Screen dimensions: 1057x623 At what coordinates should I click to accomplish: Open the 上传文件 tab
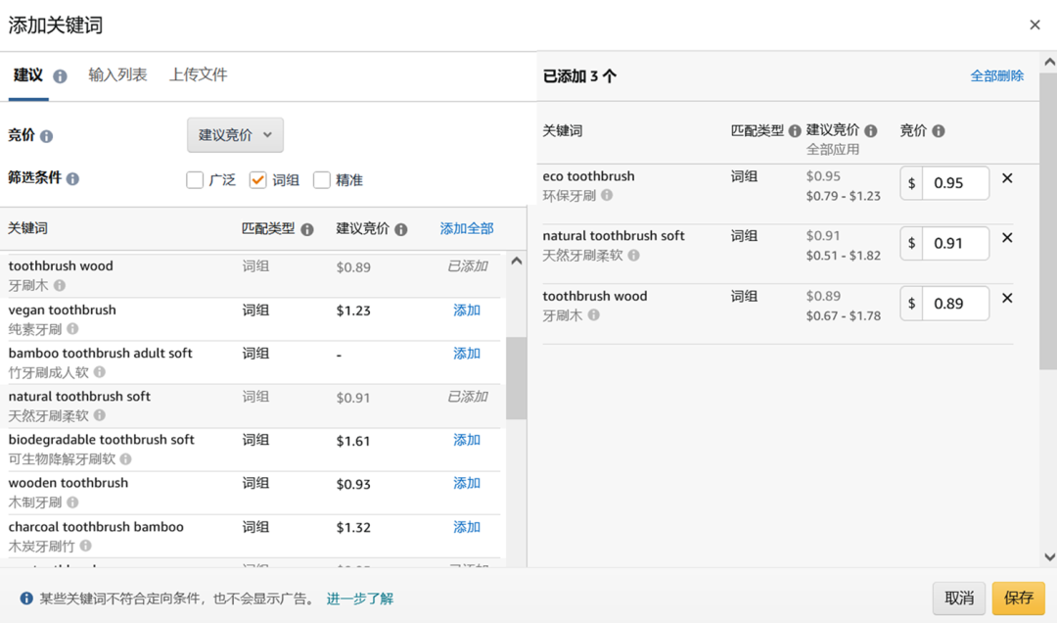(x=198, y=73)
